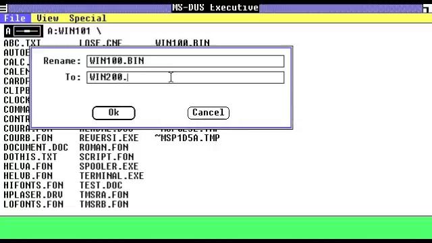The width and height of the screenshot is (432, 243).
Task: Select file LOFONTS.FON
Action: point(34,204)
